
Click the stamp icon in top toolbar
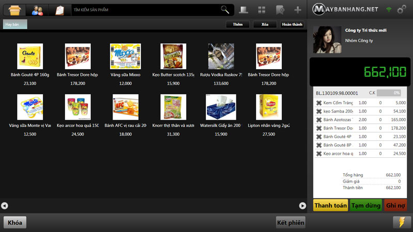pos(243,10)
